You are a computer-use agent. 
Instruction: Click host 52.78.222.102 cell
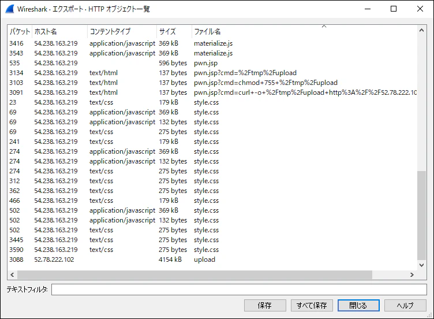(x=54, y=259)
